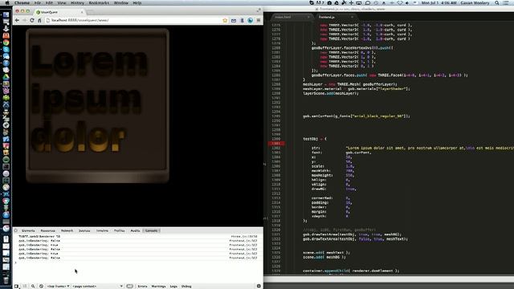
Task: Switch to the Network DevTools tab
Action: (67, 230)
